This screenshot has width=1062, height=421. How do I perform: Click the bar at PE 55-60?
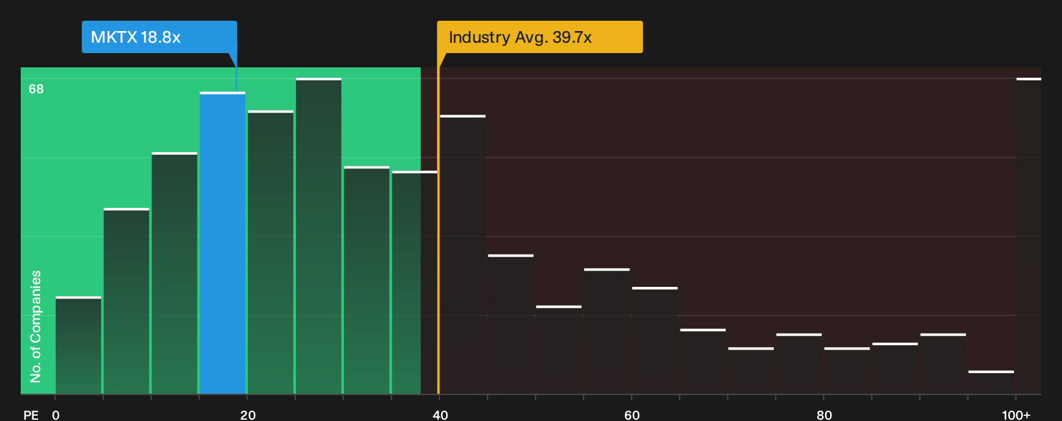tap(607, 331)
